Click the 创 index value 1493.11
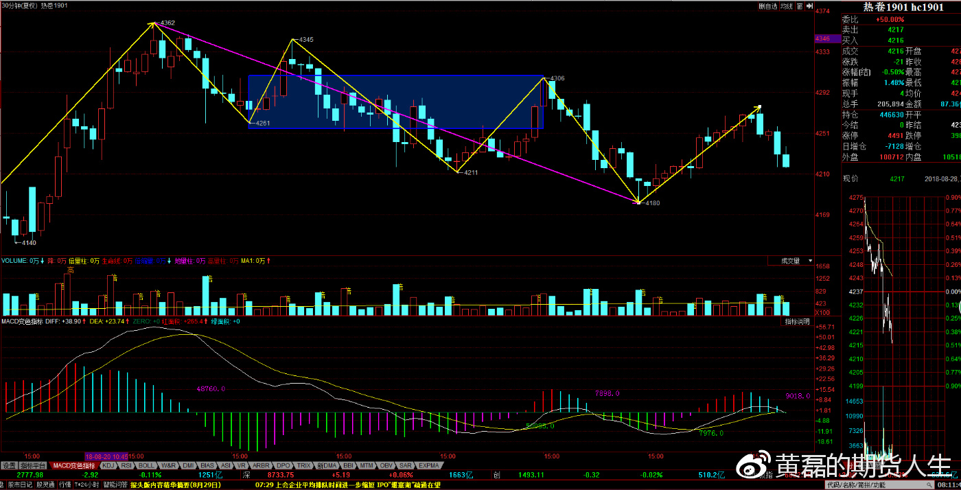This screenshot has height=490, width=961. (x=531, y=474)
